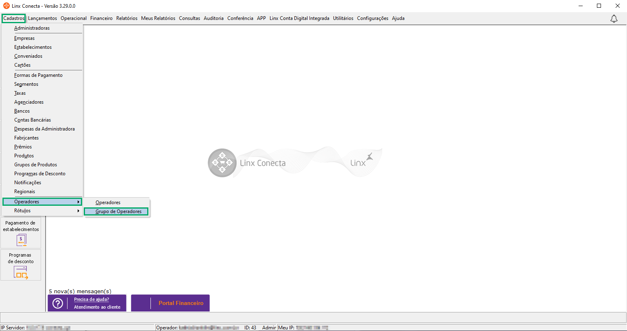Select Conveniados menu entry
627x331 pixels.
[42, 56]
